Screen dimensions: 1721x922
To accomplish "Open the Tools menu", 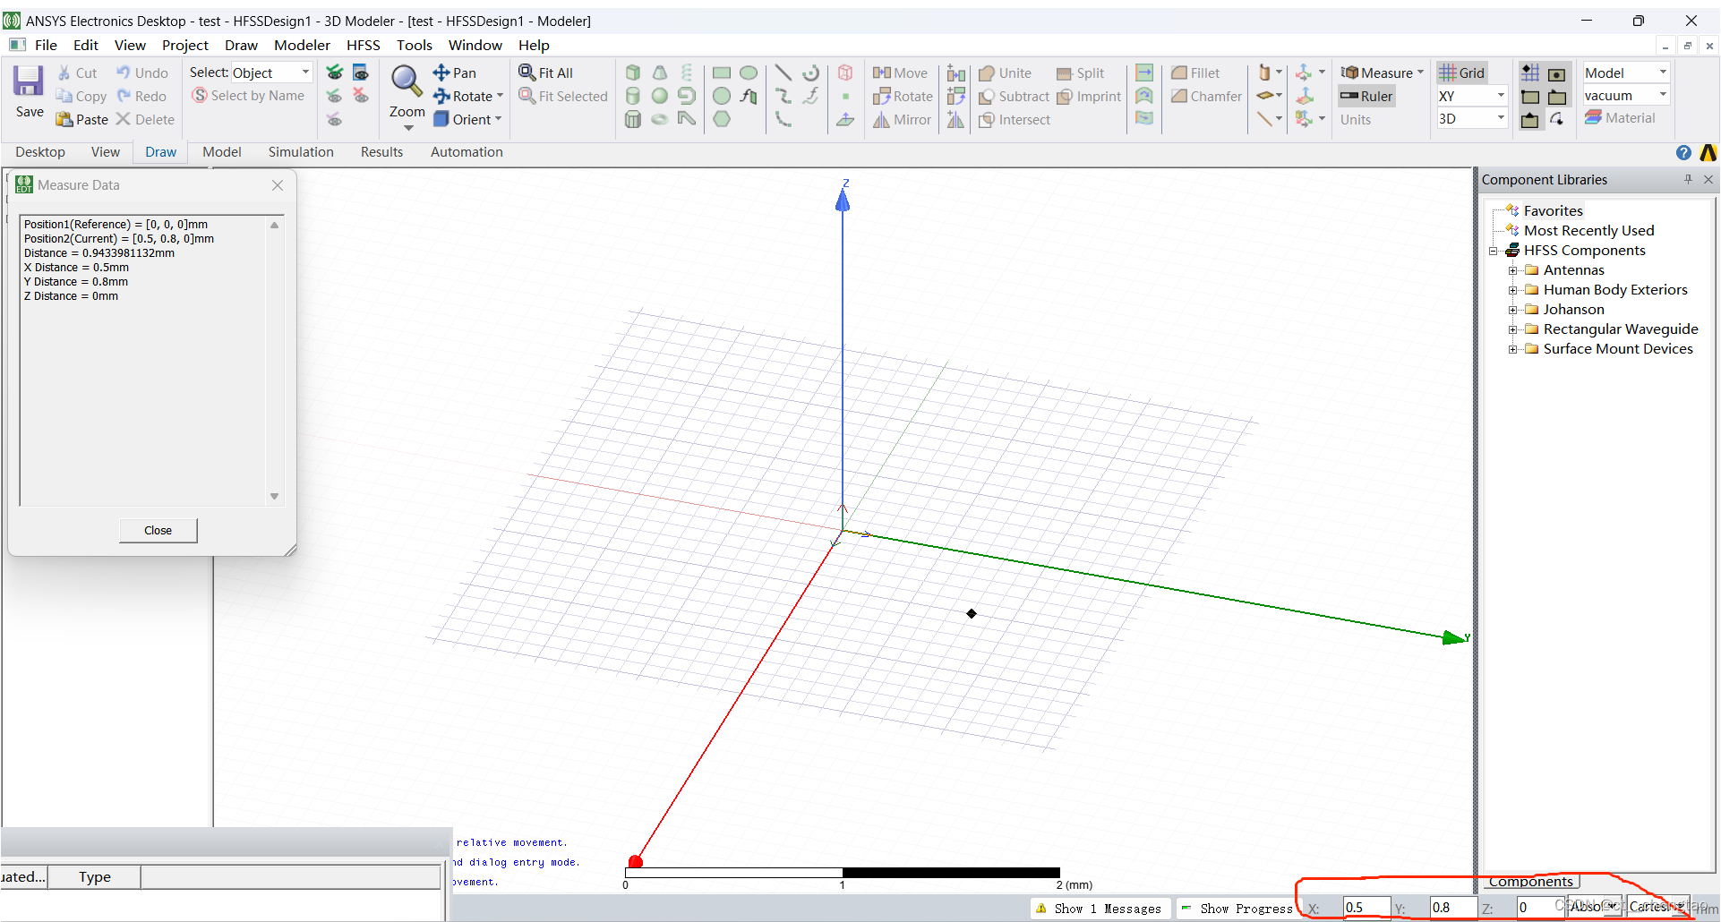I will [x=415, y=45].
